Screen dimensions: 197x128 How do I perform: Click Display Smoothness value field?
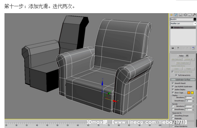(x=188, y=101)
